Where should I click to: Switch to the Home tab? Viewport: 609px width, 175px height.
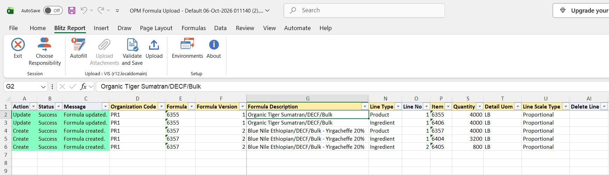38,28
